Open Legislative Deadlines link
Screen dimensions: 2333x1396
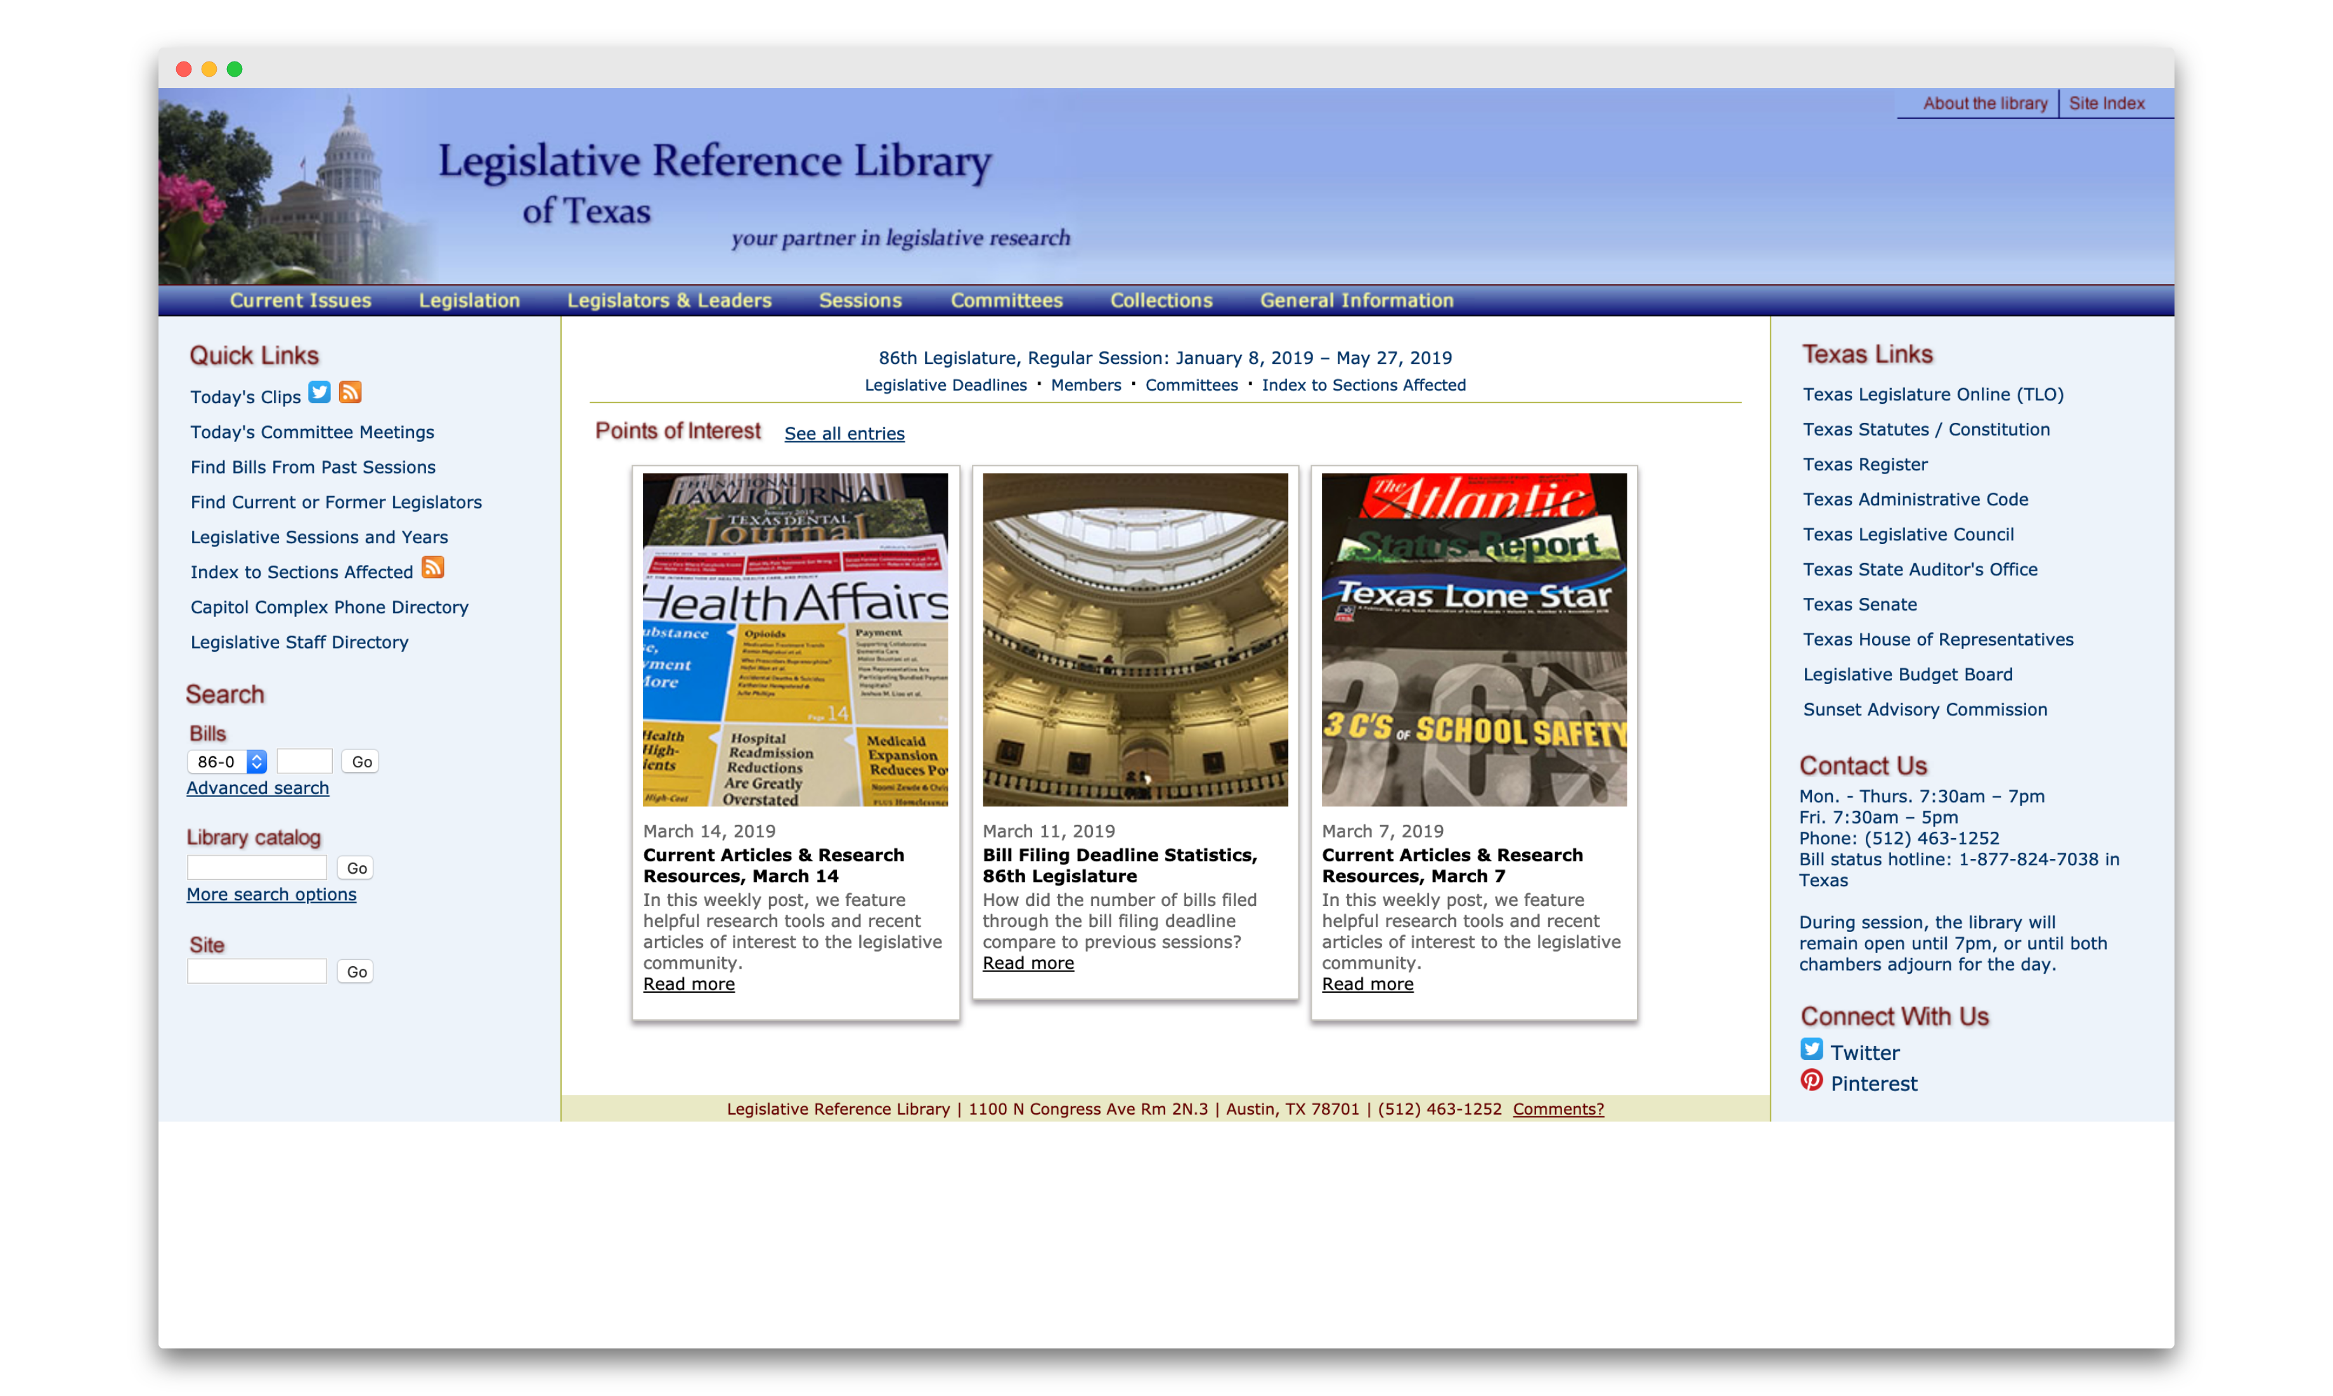(x=945, y=385)
